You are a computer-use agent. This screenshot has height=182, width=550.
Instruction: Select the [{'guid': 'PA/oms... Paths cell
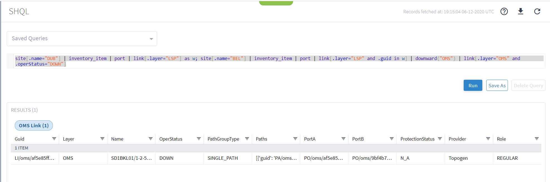click(276, 158)
